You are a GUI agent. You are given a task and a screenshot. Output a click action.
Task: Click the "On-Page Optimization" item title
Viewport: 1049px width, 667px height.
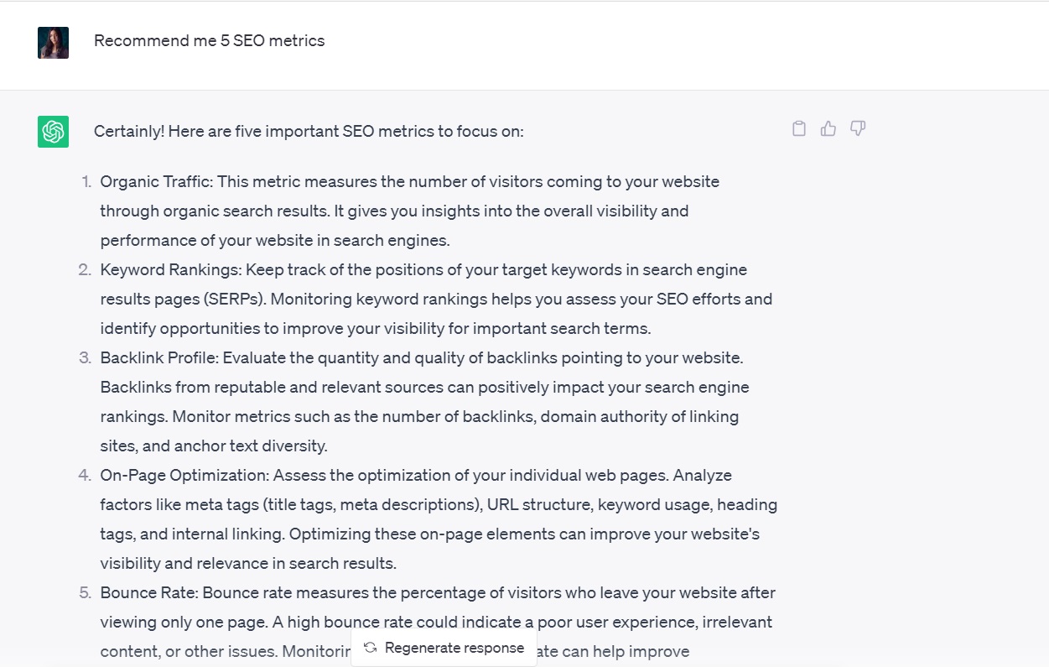point(184,475)
